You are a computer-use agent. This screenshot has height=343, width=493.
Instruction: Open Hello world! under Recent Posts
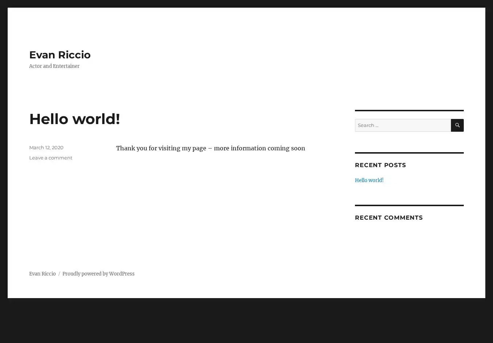pos(369,180)
